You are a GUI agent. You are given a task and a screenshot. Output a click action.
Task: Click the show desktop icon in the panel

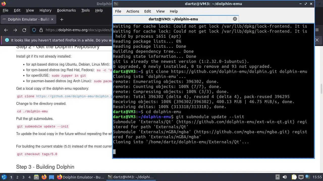(51, 177)
